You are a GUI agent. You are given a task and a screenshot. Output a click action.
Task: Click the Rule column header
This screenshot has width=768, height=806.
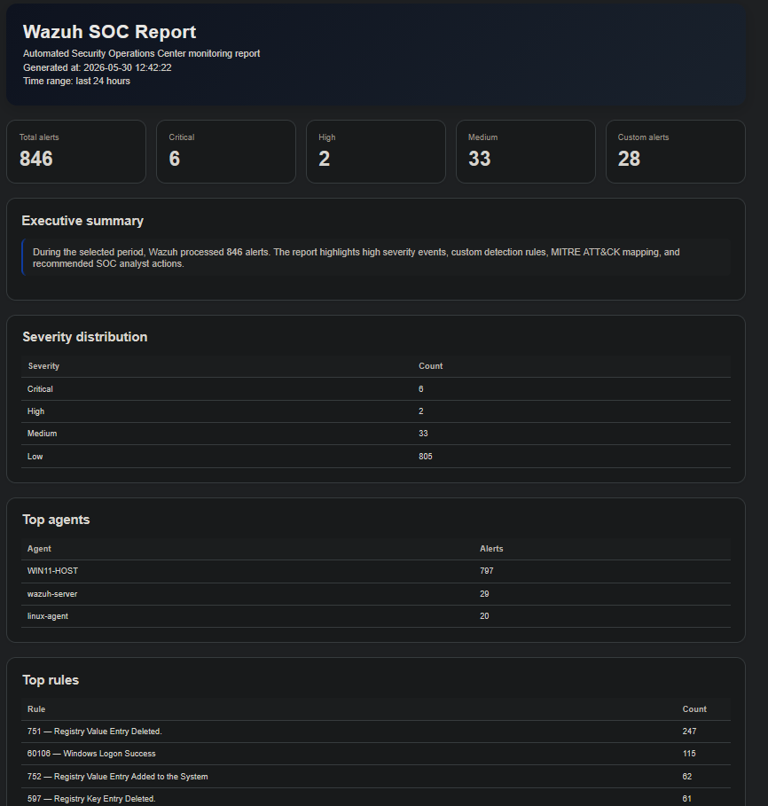[36, 708]
